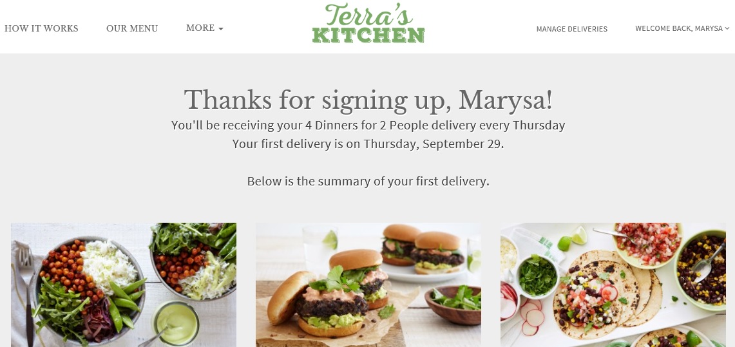The image size is (735, 347).
Task: Click the 'Below is the summary' text
Action: [x=368, y=182]
